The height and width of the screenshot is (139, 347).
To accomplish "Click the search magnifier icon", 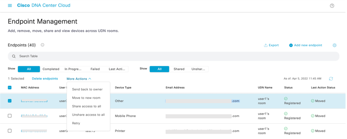I will pos(14,56).
